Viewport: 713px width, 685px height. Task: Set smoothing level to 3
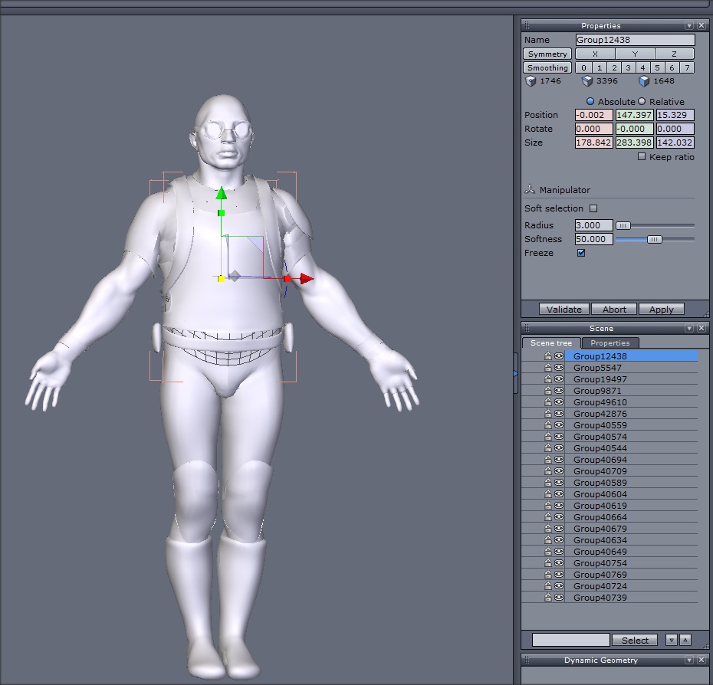pos(628,67)
